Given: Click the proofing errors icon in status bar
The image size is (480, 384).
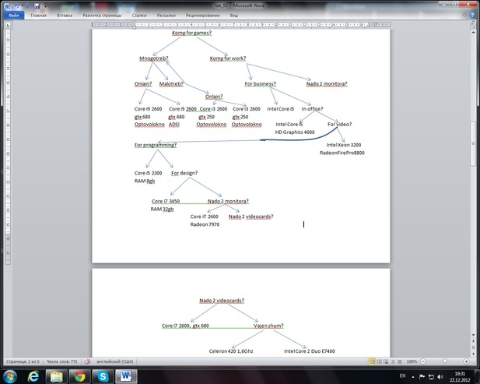Looking at the screenshot, I should [x=88, y=361].
